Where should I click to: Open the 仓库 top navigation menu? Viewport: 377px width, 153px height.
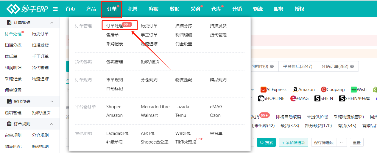pos(216,9)
